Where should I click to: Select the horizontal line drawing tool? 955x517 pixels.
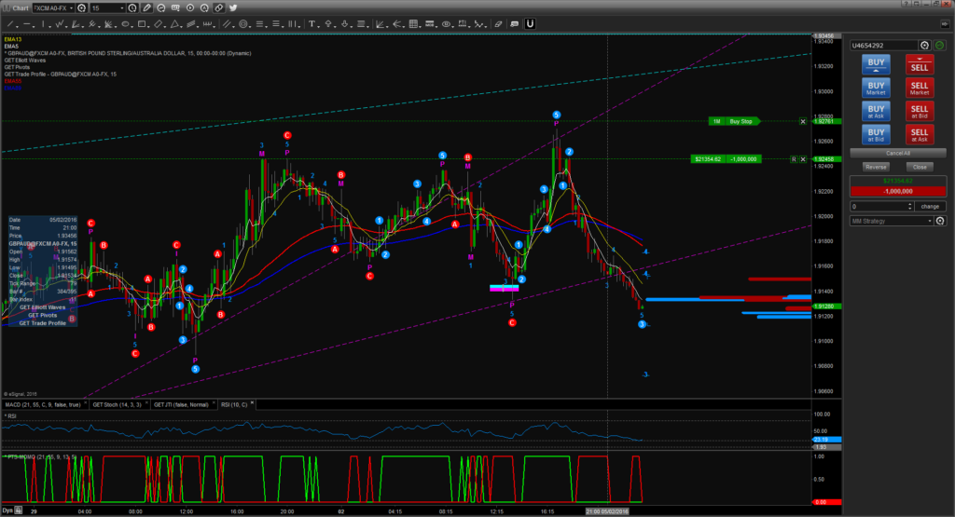27,23
